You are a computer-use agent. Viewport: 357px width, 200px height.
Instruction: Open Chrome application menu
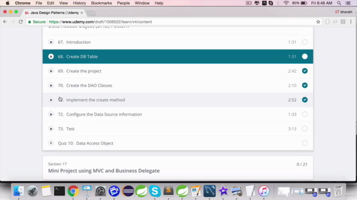22,3
